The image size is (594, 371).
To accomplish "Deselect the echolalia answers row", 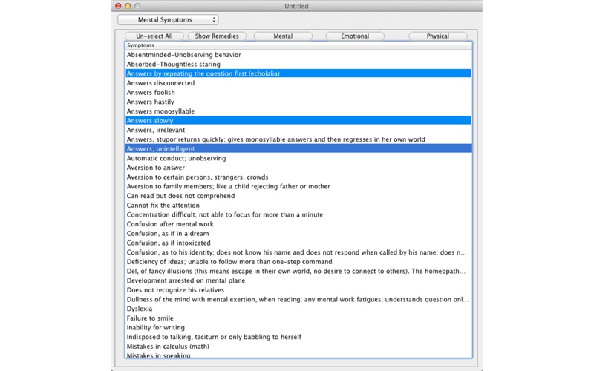I will click(298, 73).
